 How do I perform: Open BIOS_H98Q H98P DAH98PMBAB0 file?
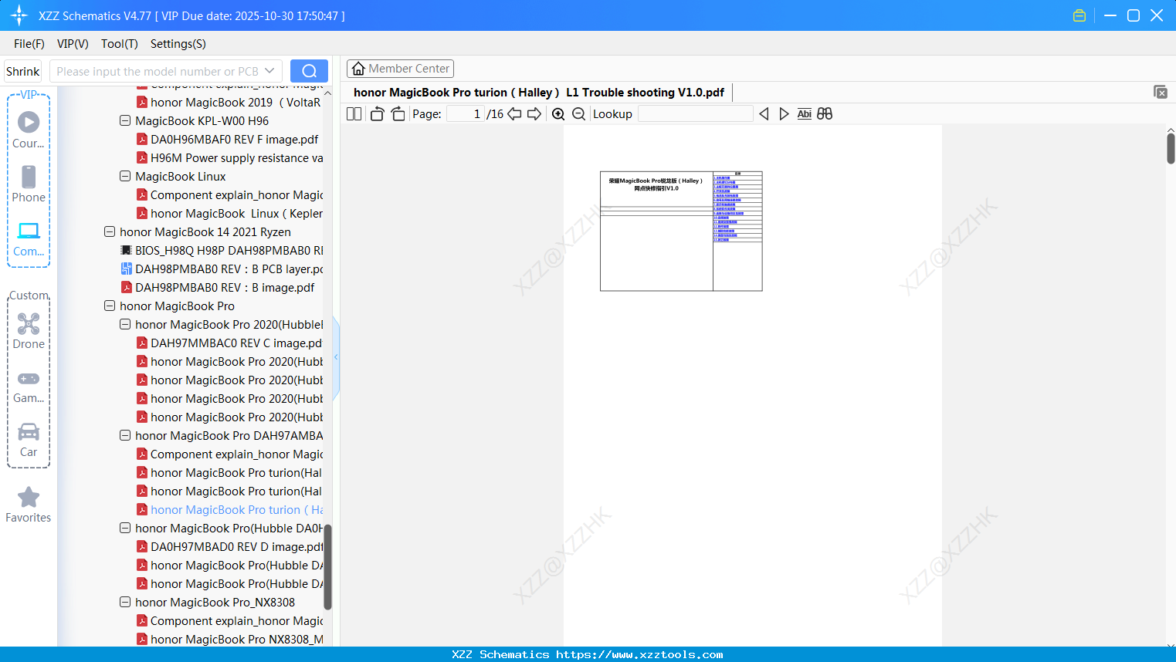point(222,251)
